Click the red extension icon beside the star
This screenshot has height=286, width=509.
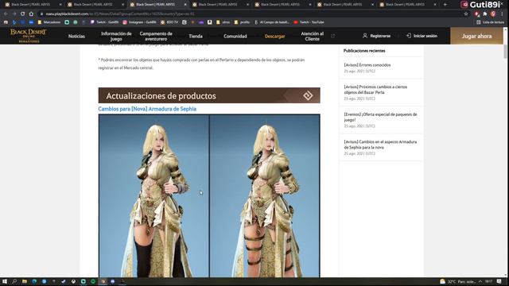pos(476,14)
